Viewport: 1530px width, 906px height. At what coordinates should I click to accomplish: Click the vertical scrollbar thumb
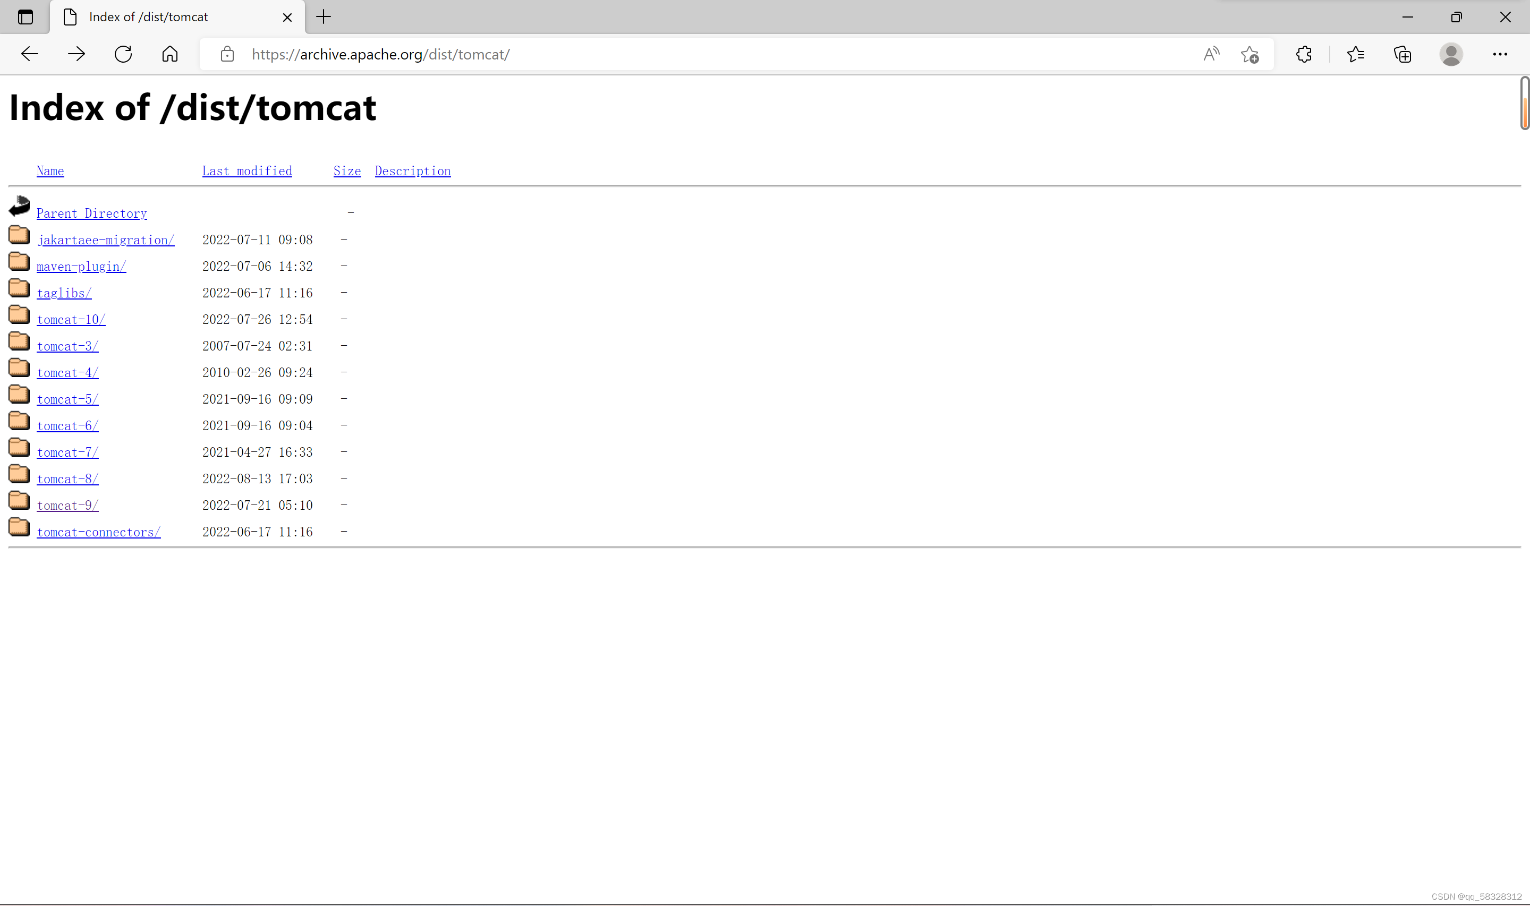coord(1524,102)
